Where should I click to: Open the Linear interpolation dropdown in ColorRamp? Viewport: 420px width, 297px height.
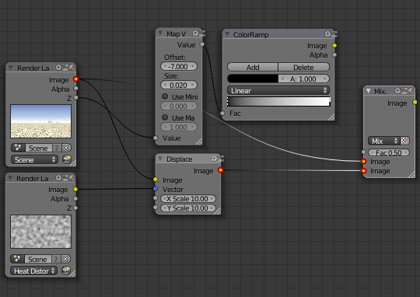278,90
